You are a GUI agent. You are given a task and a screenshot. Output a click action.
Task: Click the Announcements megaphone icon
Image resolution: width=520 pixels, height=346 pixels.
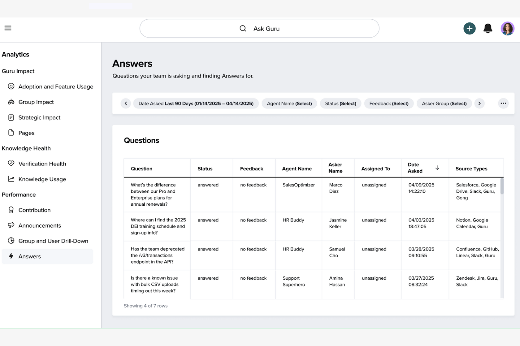(x=11, y=225)
